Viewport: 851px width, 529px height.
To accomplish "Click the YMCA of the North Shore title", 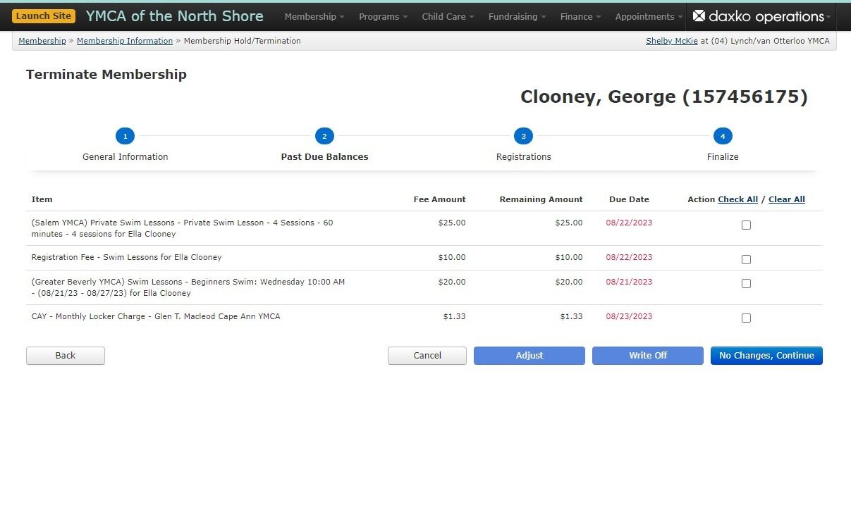I will click(175, 16).
